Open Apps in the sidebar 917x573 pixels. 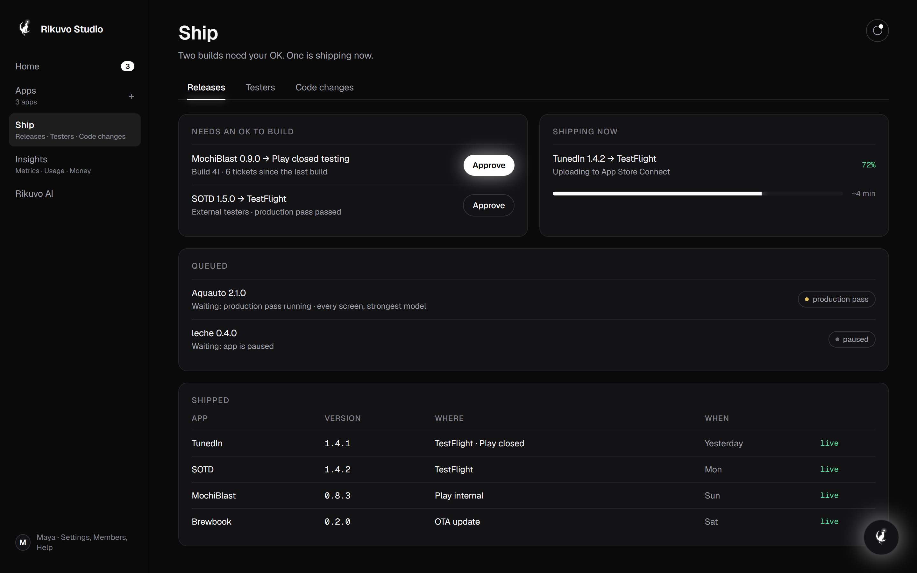click(75, 95)
